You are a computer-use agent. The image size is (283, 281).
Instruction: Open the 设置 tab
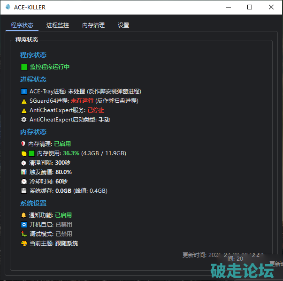[x=123, y=25]
